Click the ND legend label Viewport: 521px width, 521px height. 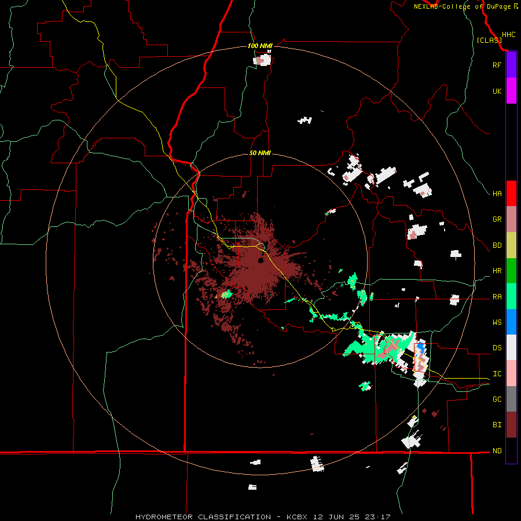point(497,451)
